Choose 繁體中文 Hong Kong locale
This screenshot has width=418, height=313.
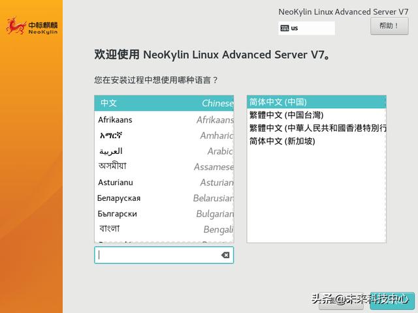(316, 128)
